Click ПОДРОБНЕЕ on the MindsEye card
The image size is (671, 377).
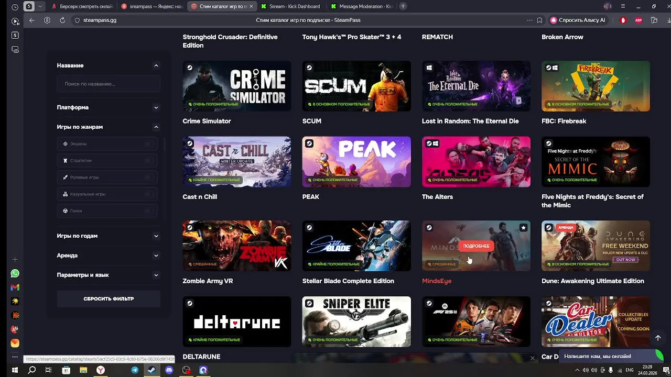click(x=476, y=246)
